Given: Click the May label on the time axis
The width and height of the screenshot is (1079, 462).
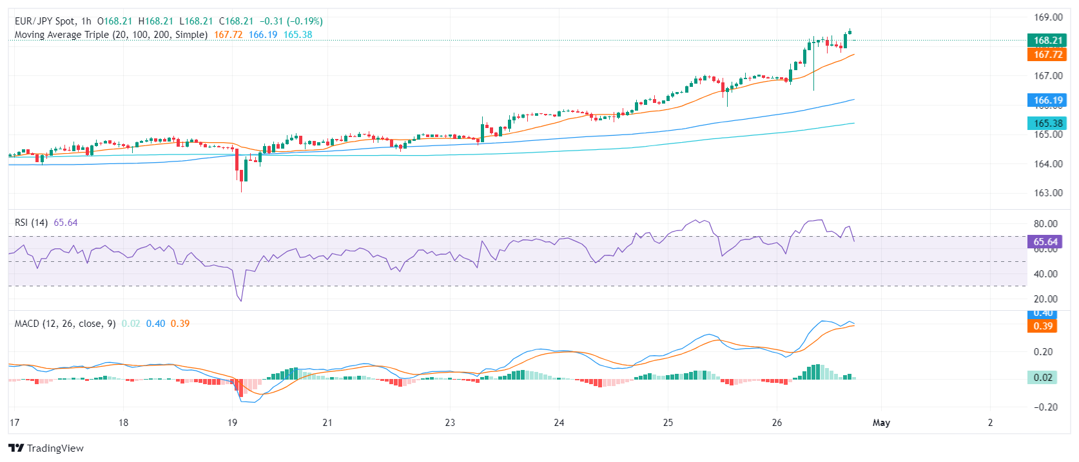Looking at the screenshot, I should [x=880, y=423].
